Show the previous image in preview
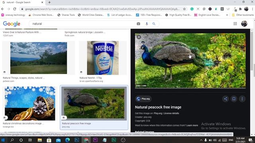Viewport: 255px width, 143px height. pyautogui.click(x=235, y=37)
